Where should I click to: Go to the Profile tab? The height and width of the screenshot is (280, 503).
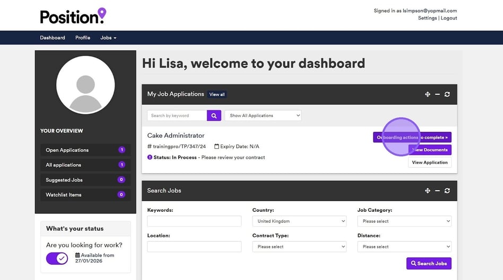[x=83, y=38]
